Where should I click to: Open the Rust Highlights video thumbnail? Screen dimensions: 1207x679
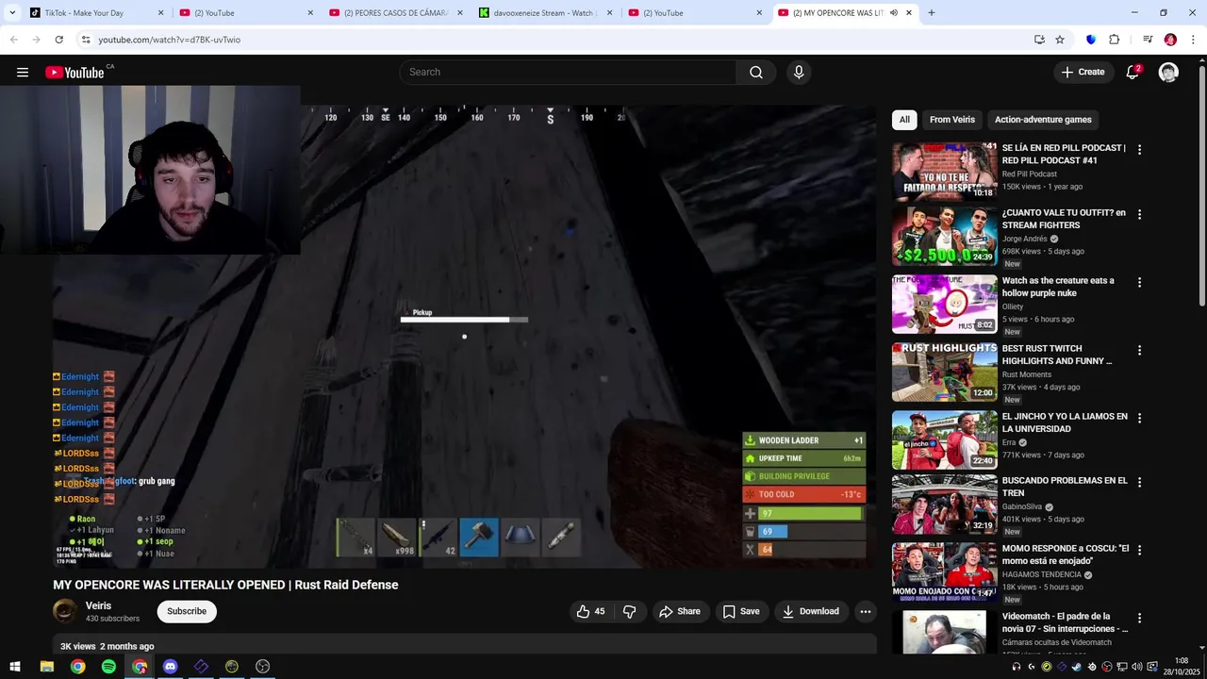(x=944, y=373)
